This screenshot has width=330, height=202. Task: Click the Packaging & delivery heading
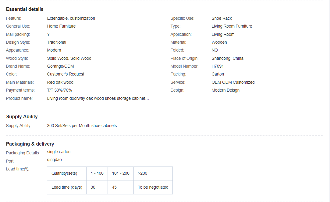[30, 144]
